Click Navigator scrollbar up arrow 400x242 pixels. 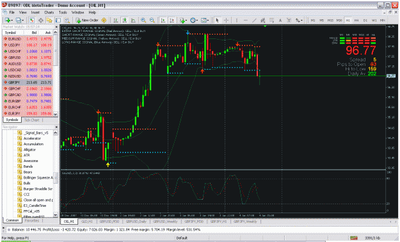[55, 133]
